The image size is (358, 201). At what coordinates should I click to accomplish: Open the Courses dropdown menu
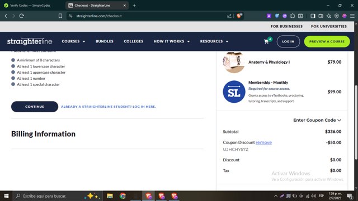point(73,41)
